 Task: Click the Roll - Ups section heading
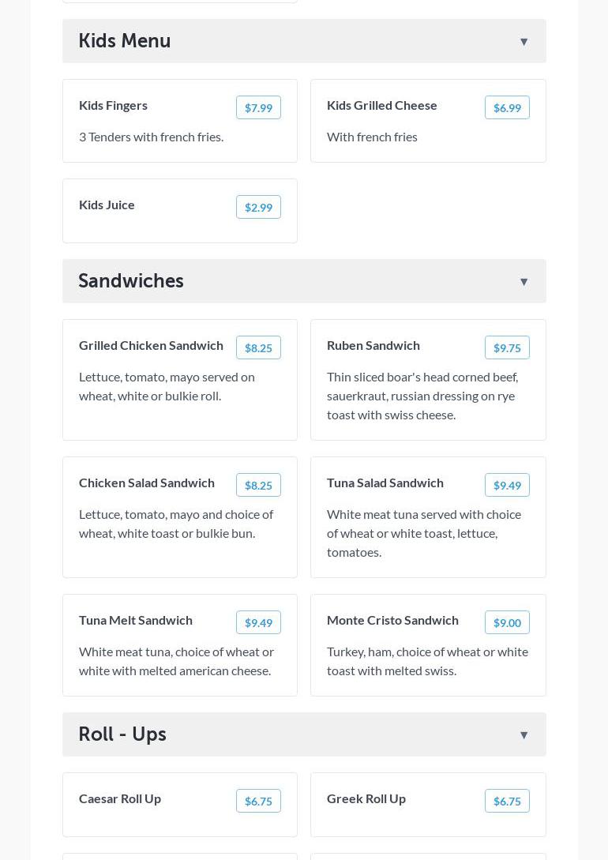click(x=122, y=734)
